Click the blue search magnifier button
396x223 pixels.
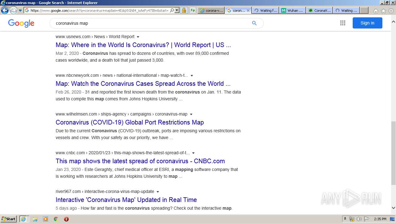[x=254, y=23]
